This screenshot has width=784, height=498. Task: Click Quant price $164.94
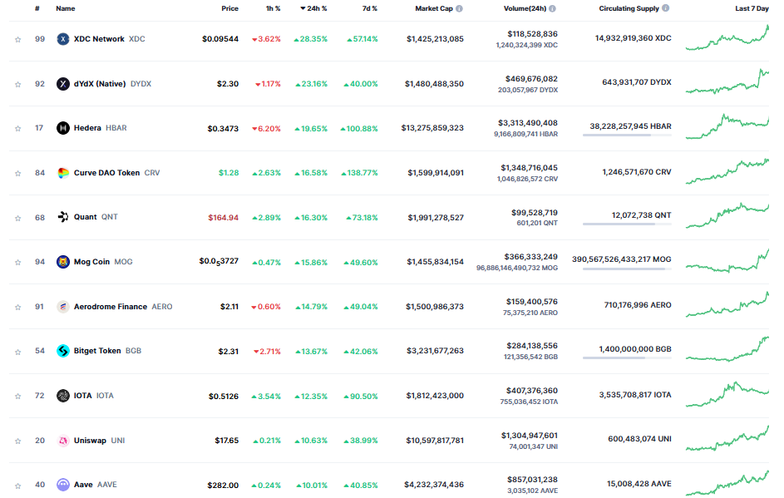[x=224, y=218]
